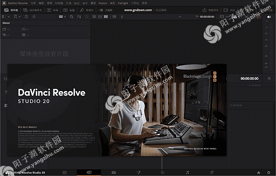Expand the bin list layout dropdown arrow

9,17
